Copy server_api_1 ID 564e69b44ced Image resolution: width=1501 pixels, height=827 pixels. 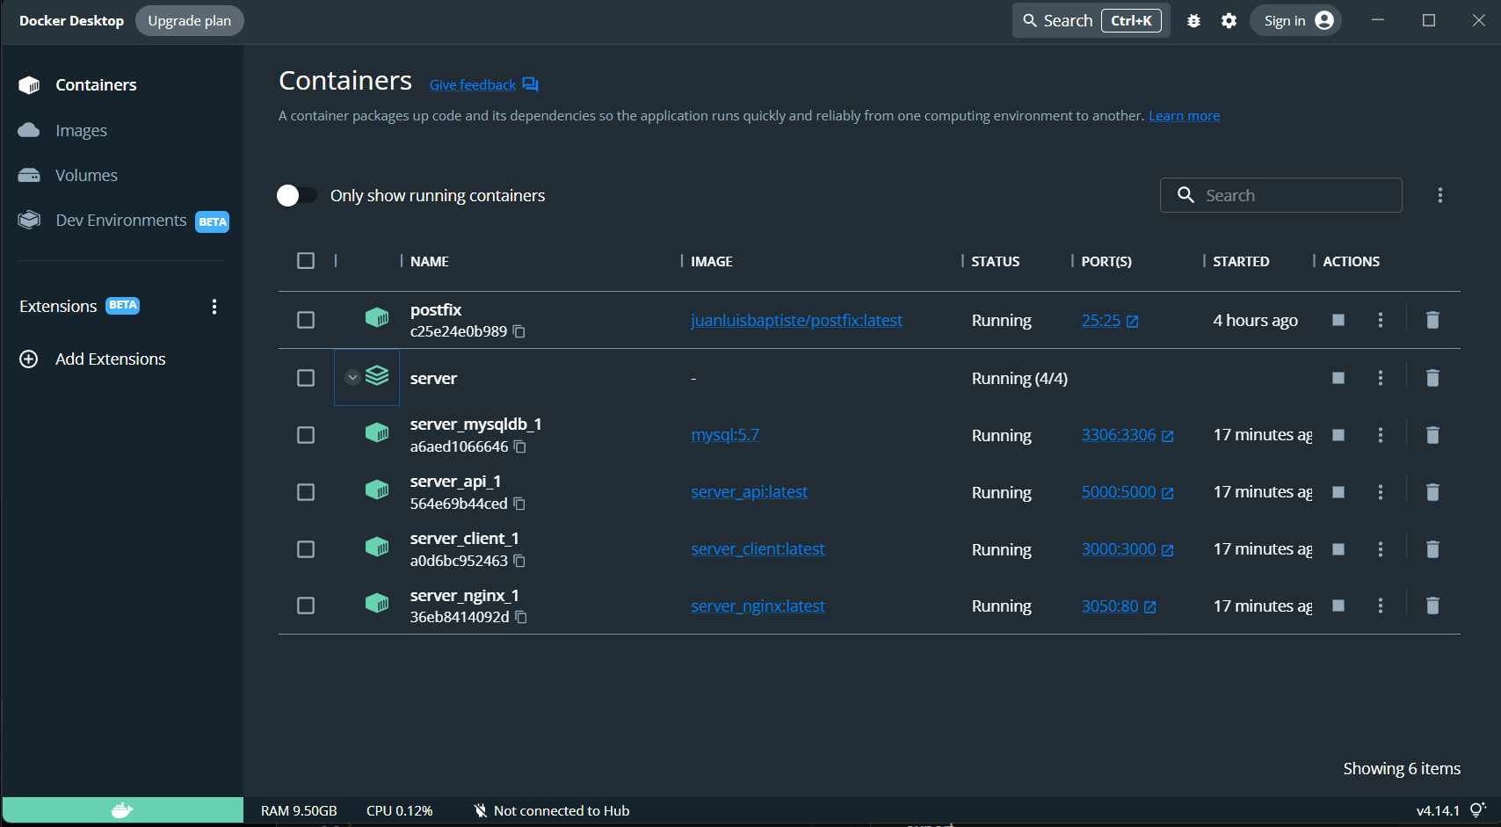pos(519,504)
